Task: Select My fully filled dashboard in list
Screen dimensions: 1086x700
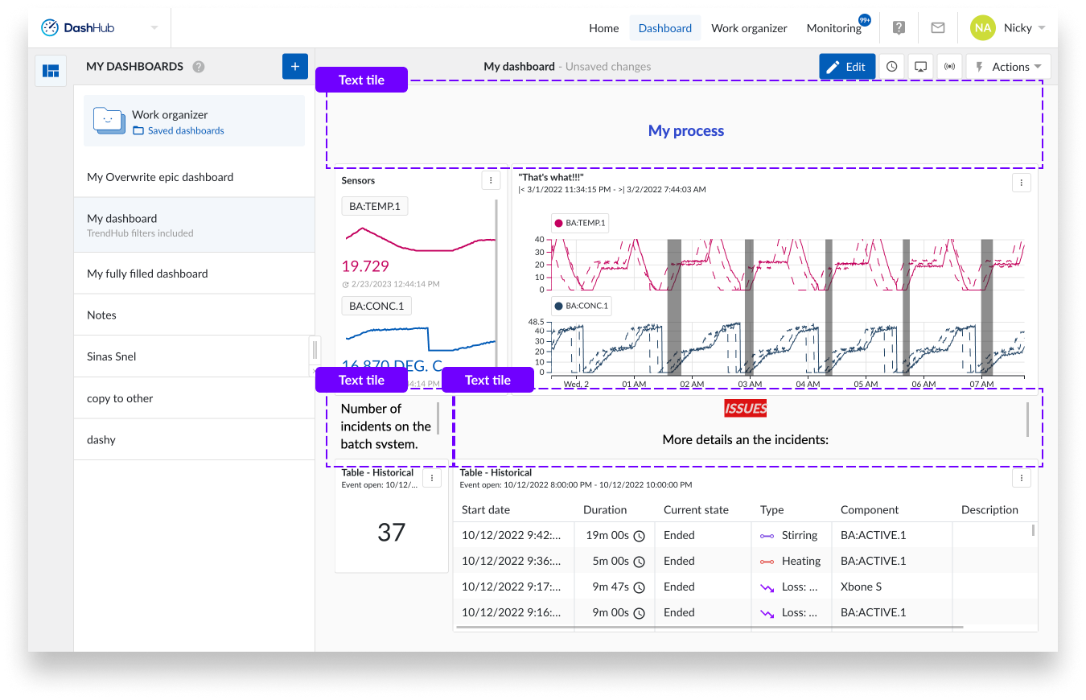Action: [x=147, y=274]
